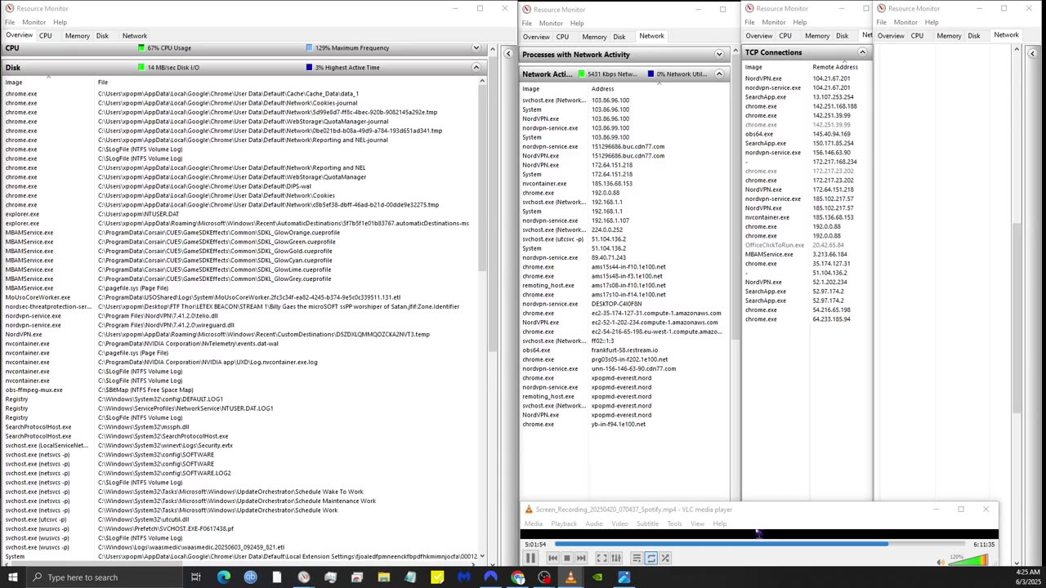The image size is (1046, 588).
Task: Launch Microsoft Edge from the taskbar
Action: click(224, 577)
